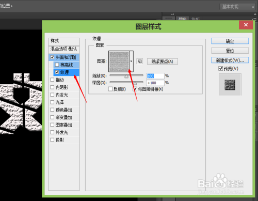Select the 纹理 row label
This screenshot has width=258, height=201.
pyautogui.click(x=64, y=72)
